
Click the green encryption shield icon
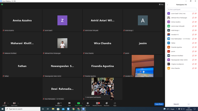(x=2, y=4)
